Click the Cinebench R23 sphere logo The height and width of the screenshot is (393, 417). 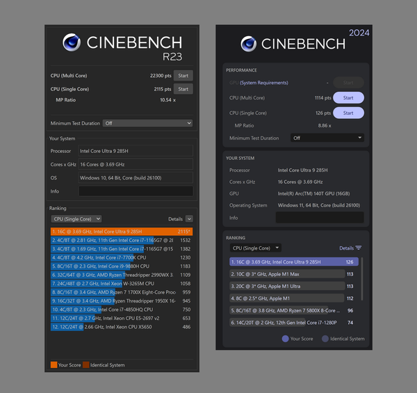[x=72, y=44]
